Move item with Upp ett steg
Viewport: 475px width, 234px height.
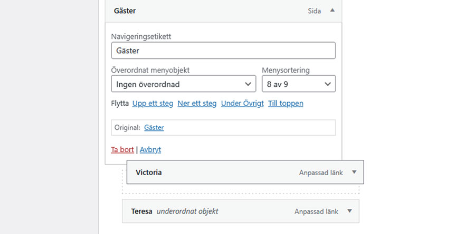(153, 104)
